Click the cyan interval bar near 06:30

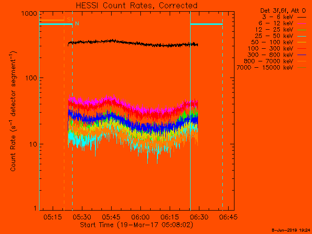[207, 24]
